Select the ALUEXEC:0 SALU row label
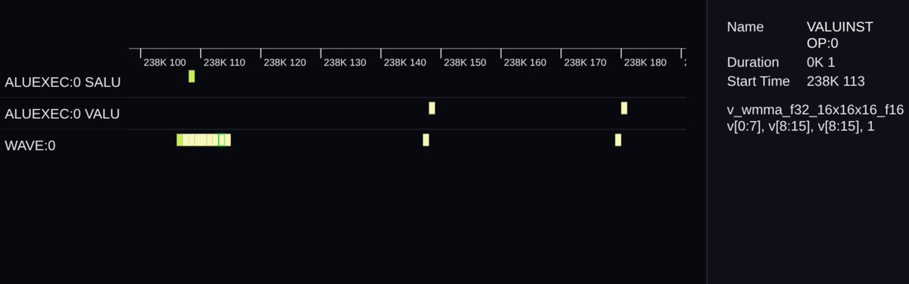Screen dimensions: 909x284 coord(62,82)
